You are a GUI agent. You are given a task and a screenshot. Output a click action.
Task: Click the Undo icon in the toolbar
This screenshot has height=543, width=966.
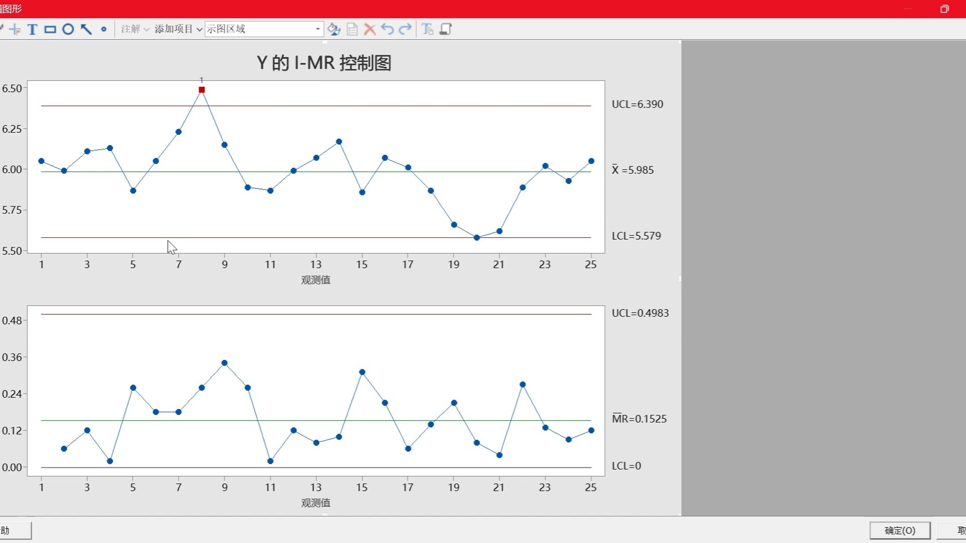pos(387,29)
